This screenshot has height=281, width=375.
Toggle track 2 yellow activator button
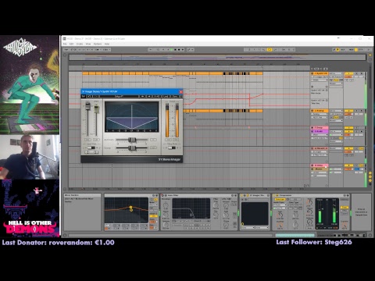(x=348, y=111)
